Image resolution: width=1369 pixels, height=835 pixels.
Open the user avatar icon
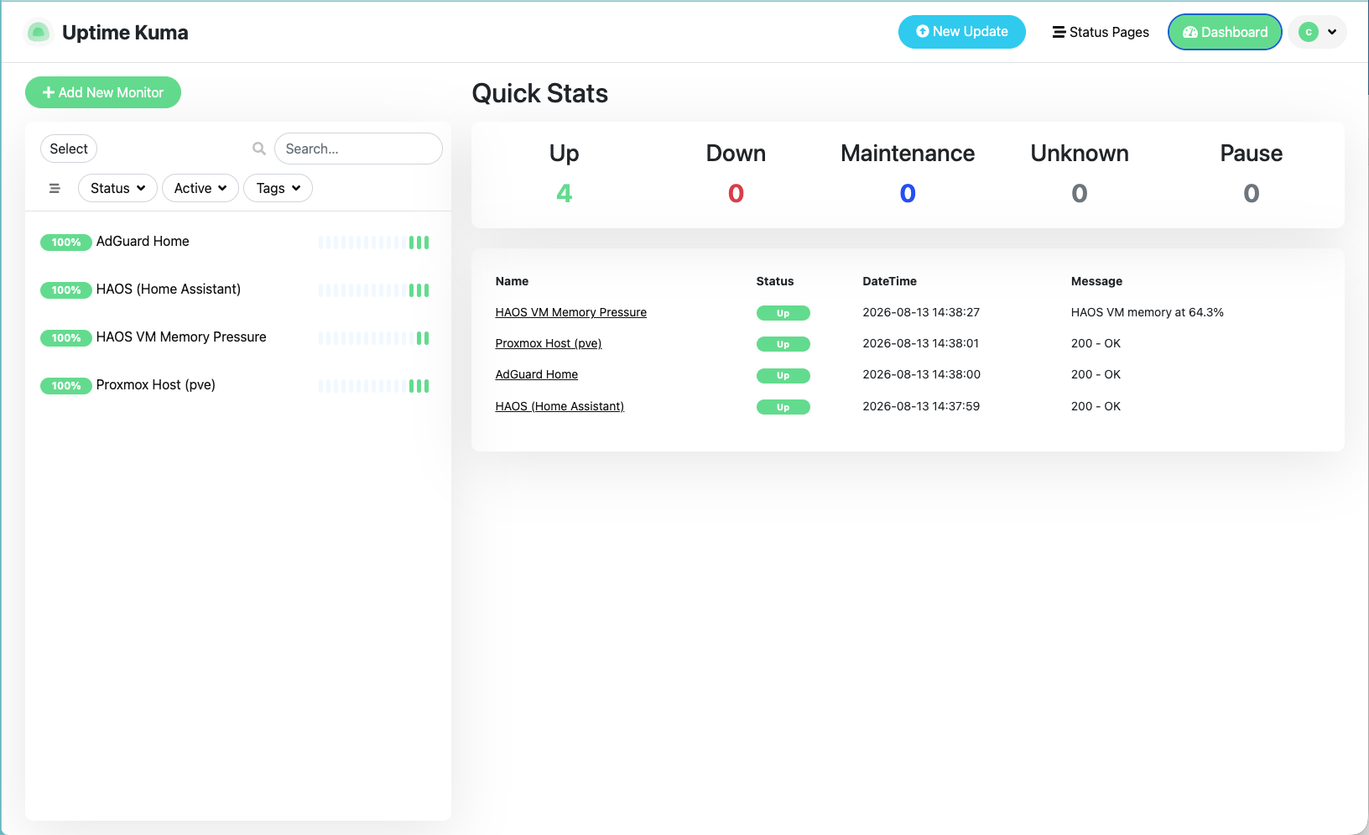[x=1309, y=32]
